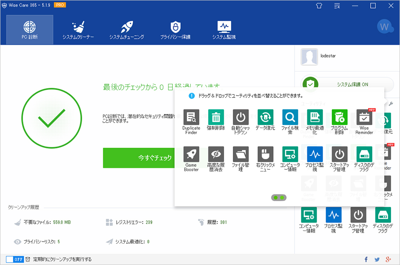The height and width of the screenshot is (265, 400).
Task: Open the プログラム削除 uninstaller utility
Action: tap(340, 117)
